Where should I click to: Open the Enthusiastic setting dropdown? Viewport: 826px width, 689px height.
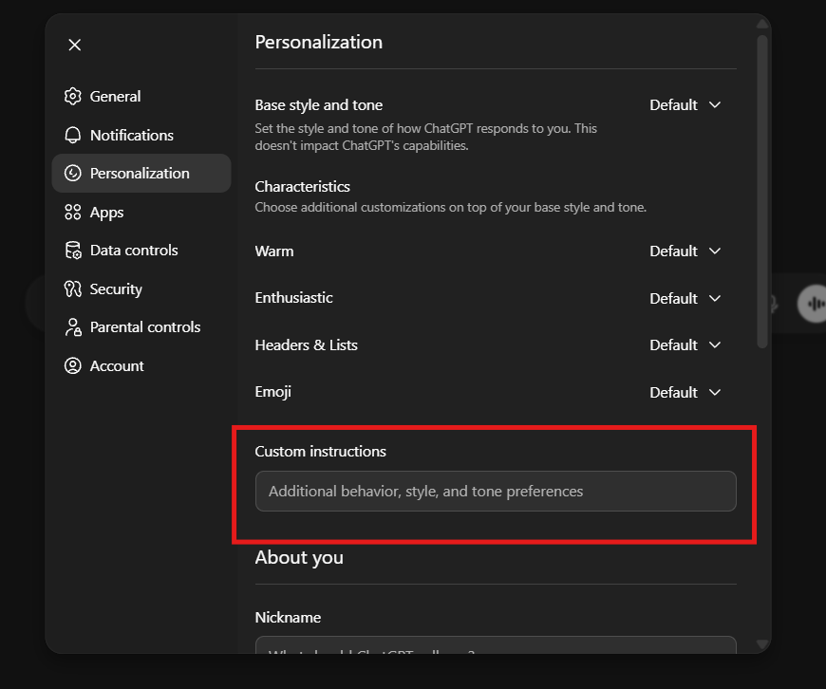click(685, 298)
